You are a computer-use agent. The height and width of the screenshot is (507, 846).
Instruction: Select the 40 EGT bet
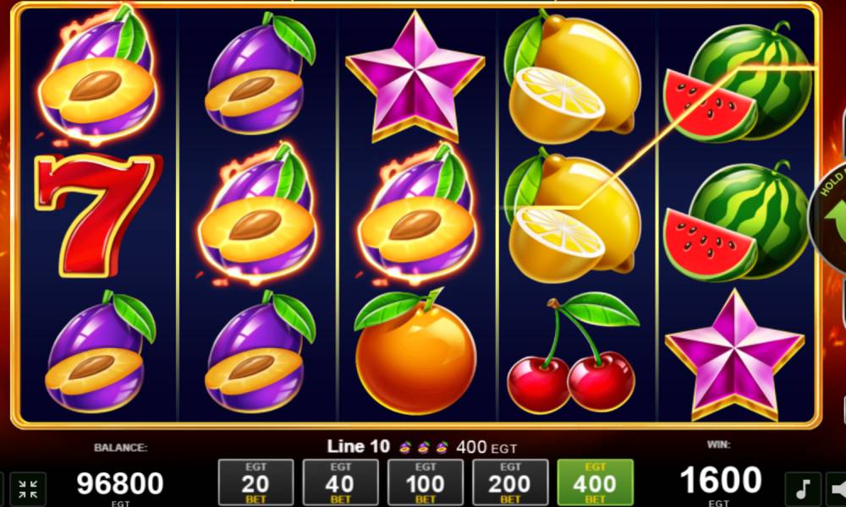[x=340, y=482]
